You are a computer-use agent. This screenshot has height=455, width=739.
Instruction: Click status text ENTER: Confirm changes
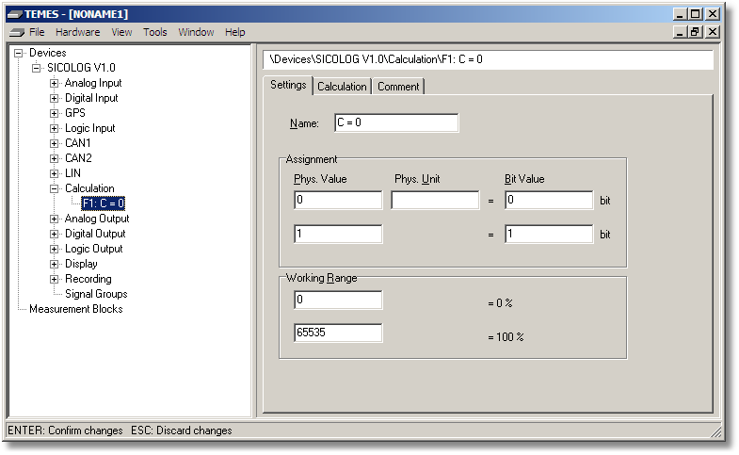pyautogui.click(x=65, y=431)
